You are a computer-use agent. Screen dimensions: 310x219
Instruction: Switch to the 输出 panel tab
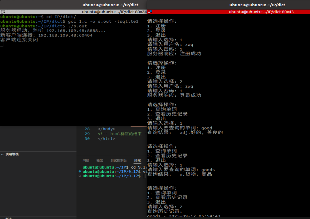coord(100,160)
